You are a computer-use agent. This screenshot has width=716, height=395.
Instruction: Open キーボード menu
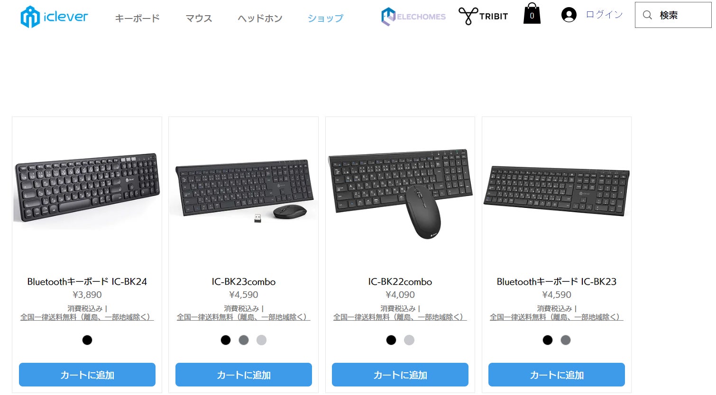(138, 18)
